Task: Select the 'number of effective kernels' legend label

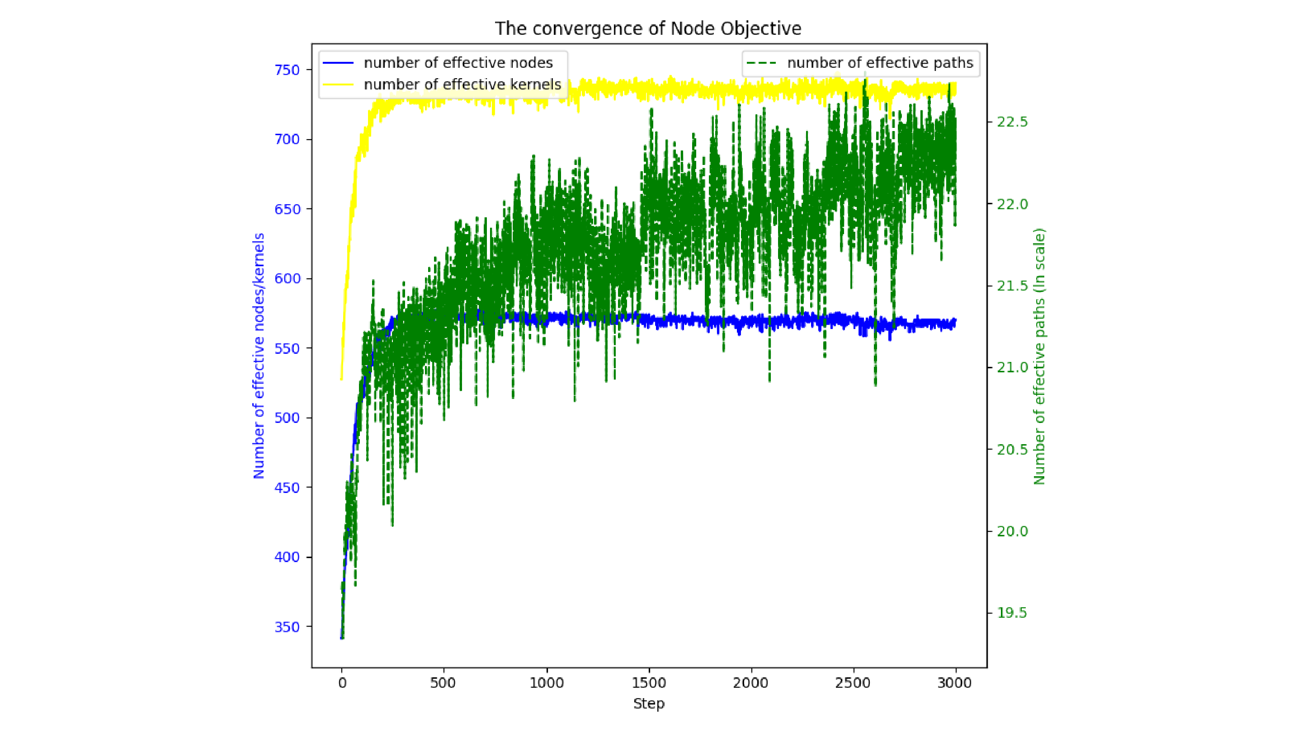Action: 462,84
